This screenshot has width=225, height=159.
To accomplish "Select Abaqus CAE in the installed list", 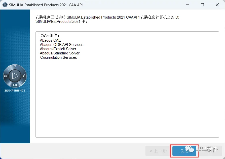I will click(50, 40).
